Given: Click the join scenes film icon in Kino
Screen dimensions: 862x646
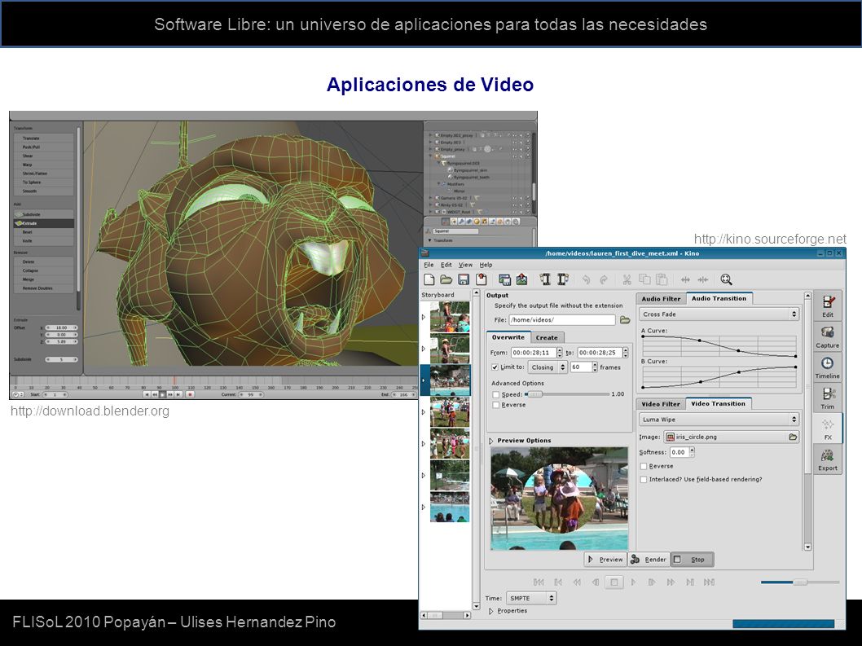Looking at the screenshot, I should (563, 279).
